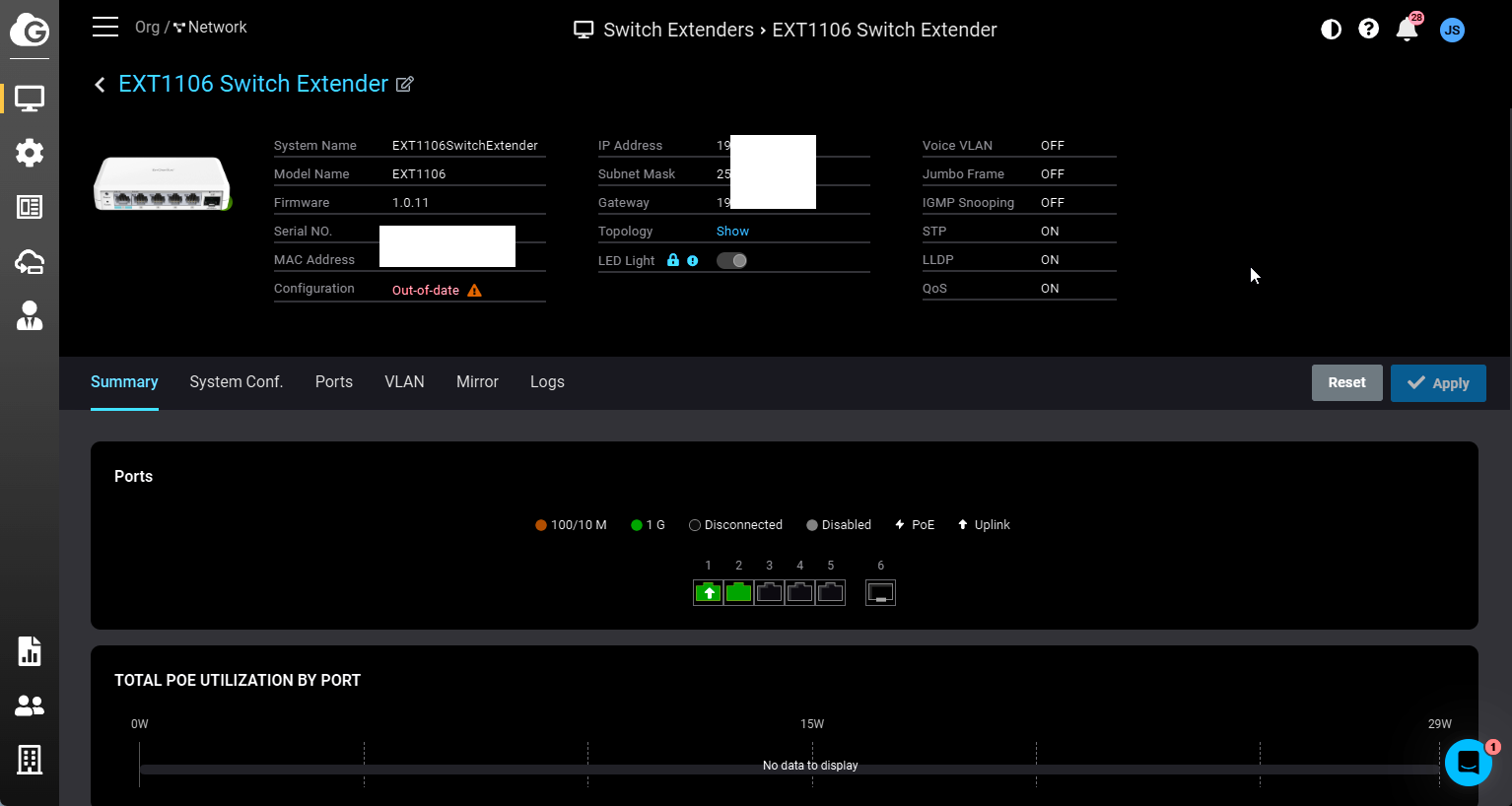Viewport: 1512px width, 806px height.
Task: Select port 2 in the Ports diagram
Action: tap(738, 592)
